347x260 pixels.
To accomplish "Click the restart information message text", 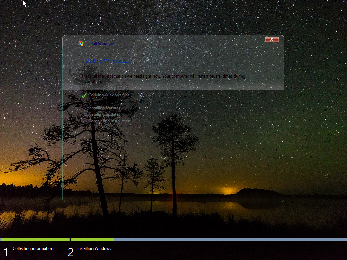I will click(x=163, y=79).
